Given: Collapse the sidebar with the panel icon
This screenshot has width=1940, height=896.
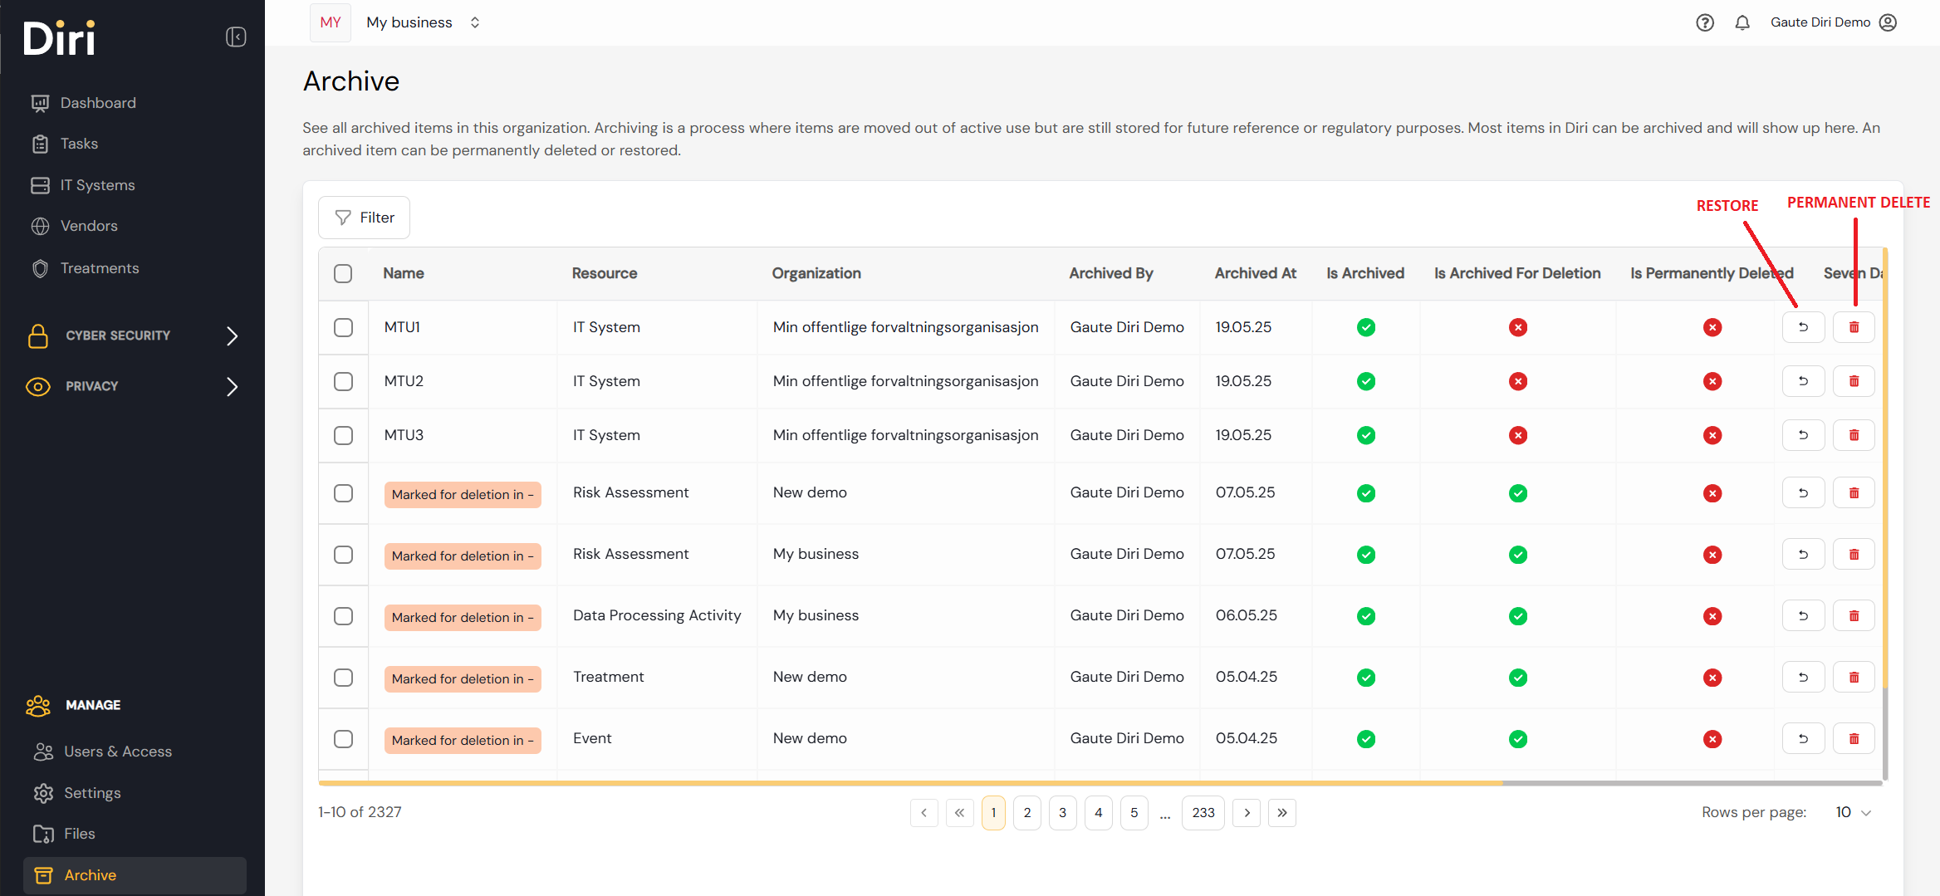Looking at the screenshot, I should pyautogui.click(x=236, y=37).
